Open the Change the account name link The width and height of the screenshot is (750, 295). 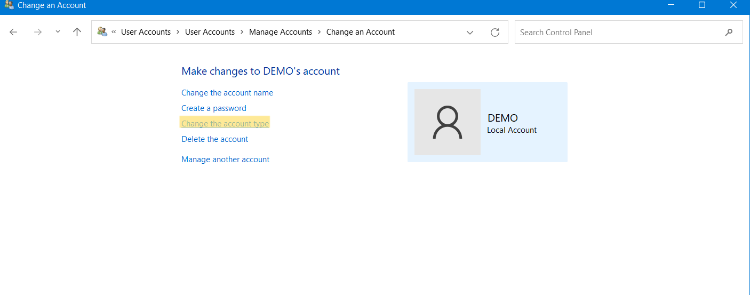(x=227, y=93)
